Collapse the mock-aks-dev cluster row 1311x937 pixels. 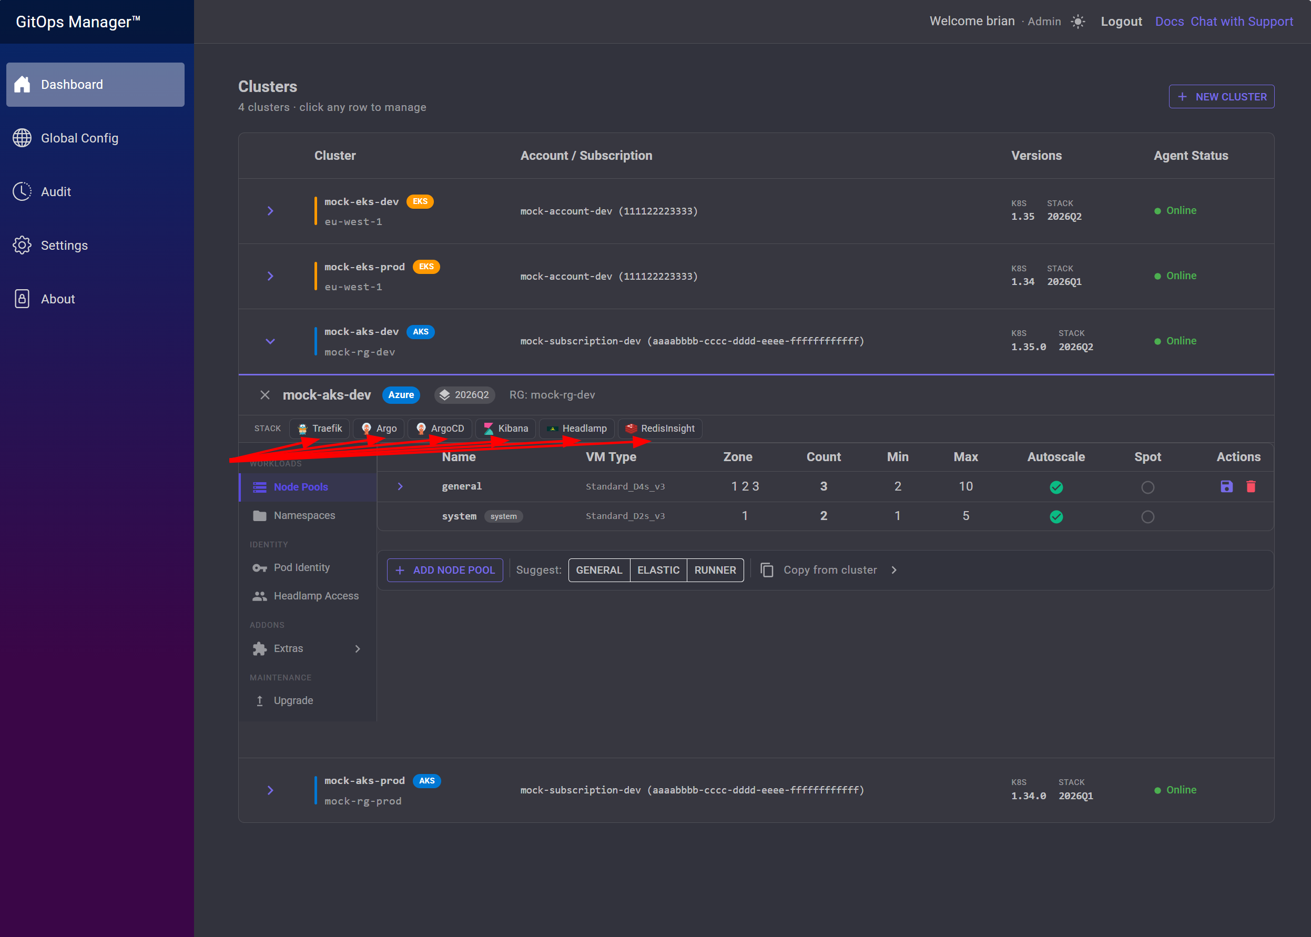point(270,342)
